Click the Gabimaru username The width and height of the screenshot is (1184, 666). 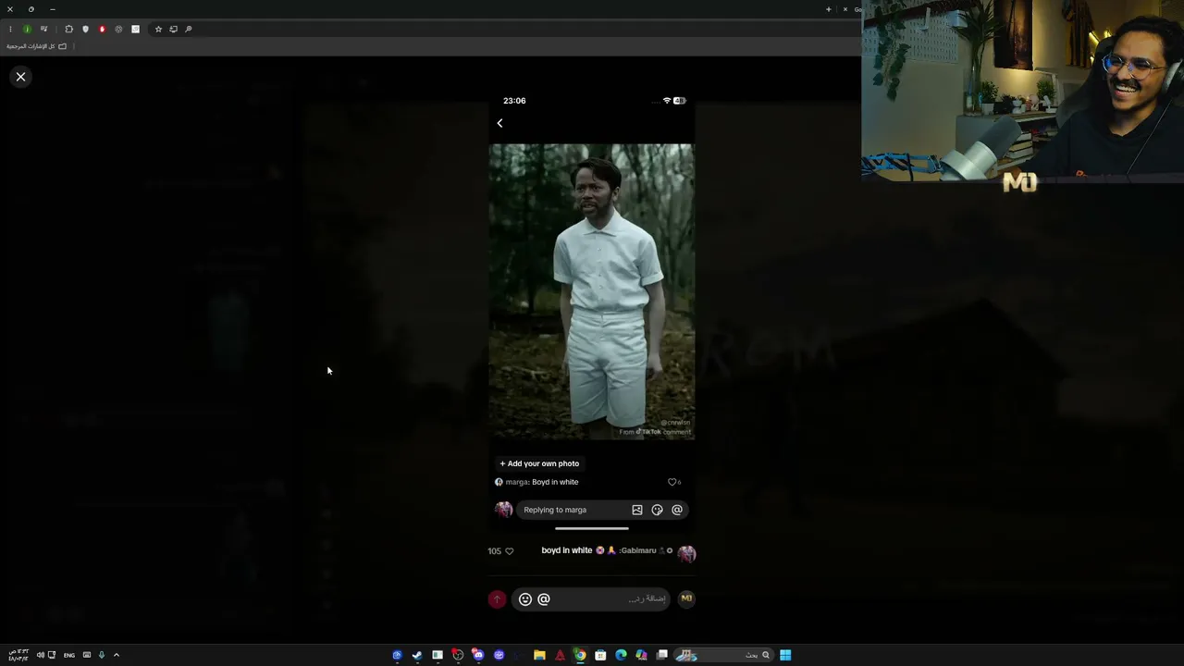pyautogui.click(x=637, y=550)
